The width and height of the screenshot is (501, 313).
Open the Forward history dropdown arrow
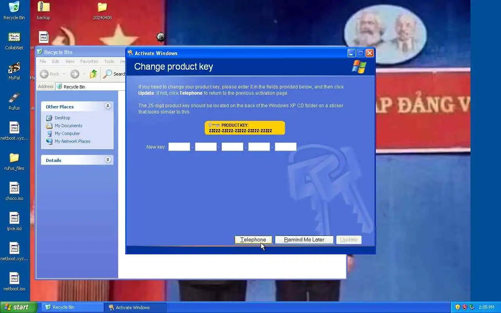point(83,74)
